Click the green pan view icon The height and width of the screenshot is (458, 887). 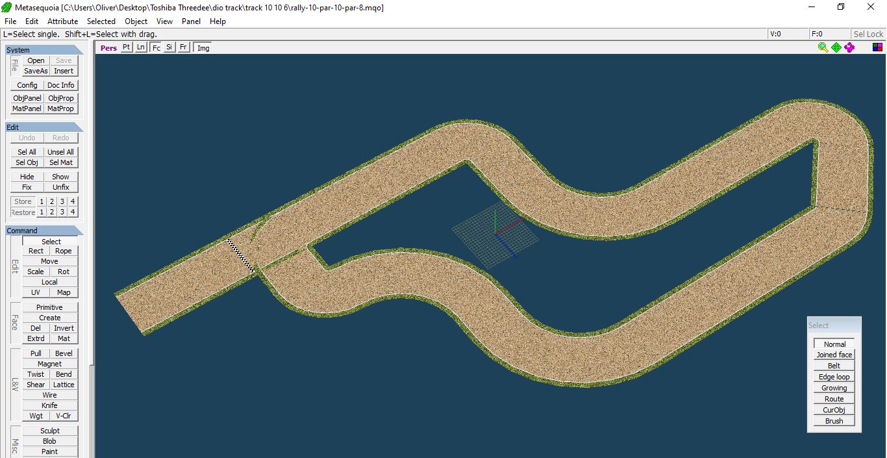click(836, 47)
